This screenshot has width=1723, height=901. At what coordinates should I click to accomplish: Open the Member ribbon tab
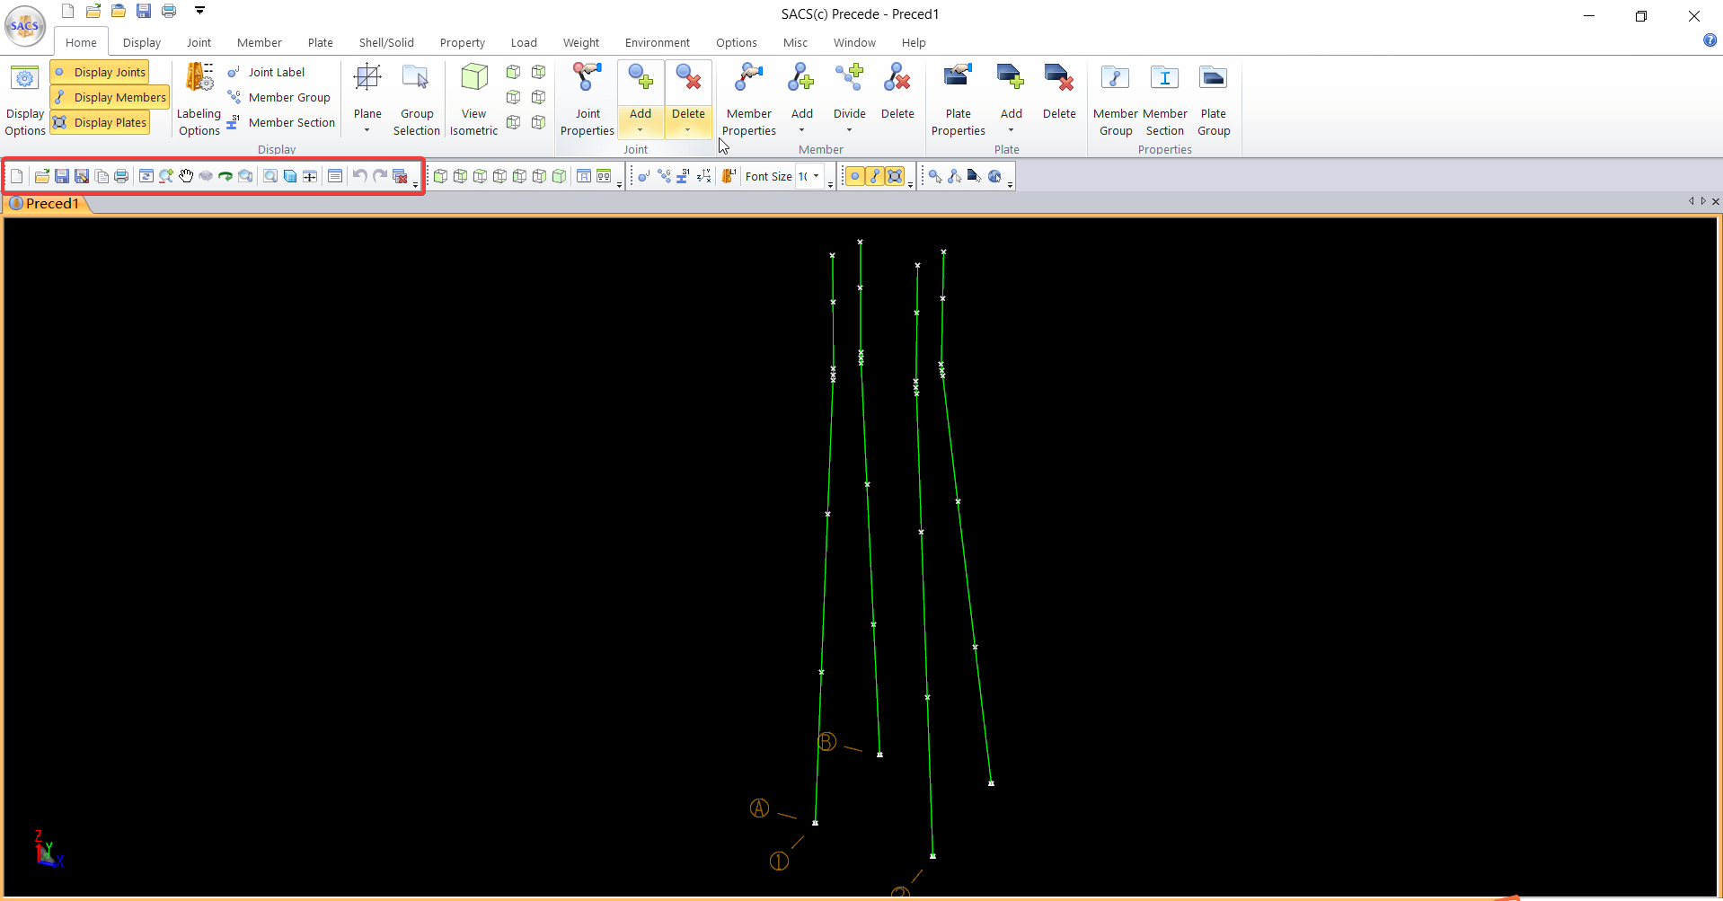pyautogui.click(x=260, y=42)
